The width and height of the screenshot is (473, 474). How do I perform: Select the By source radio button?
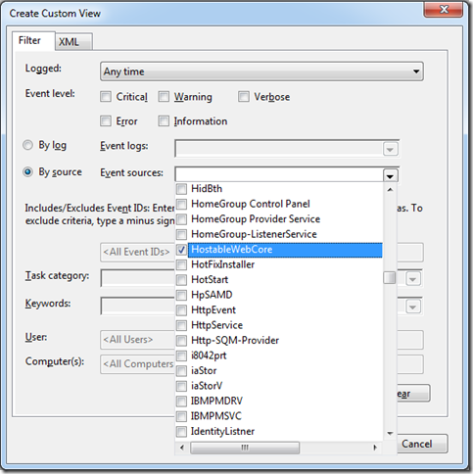click(27, 171)
